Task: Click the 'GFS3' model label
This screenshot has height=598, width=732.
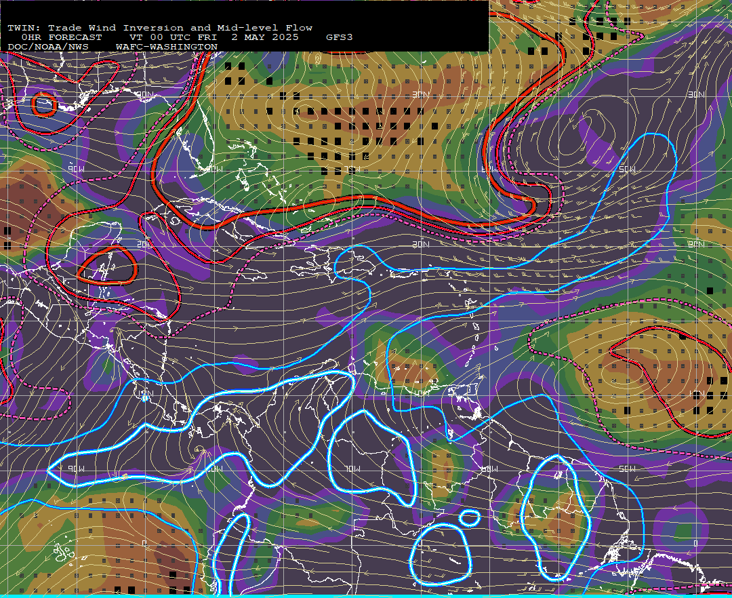Action: 340,37
